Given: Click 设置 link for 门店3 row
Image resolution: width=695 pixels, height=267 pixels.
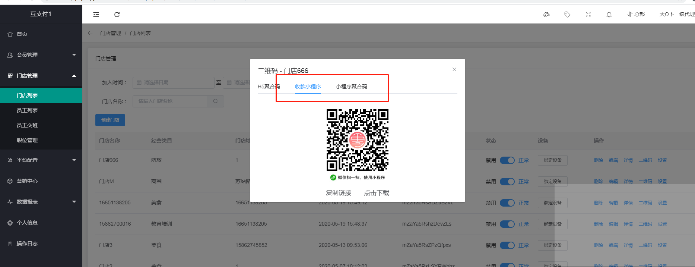Looking at the screenshot, I should pos(662,245).
